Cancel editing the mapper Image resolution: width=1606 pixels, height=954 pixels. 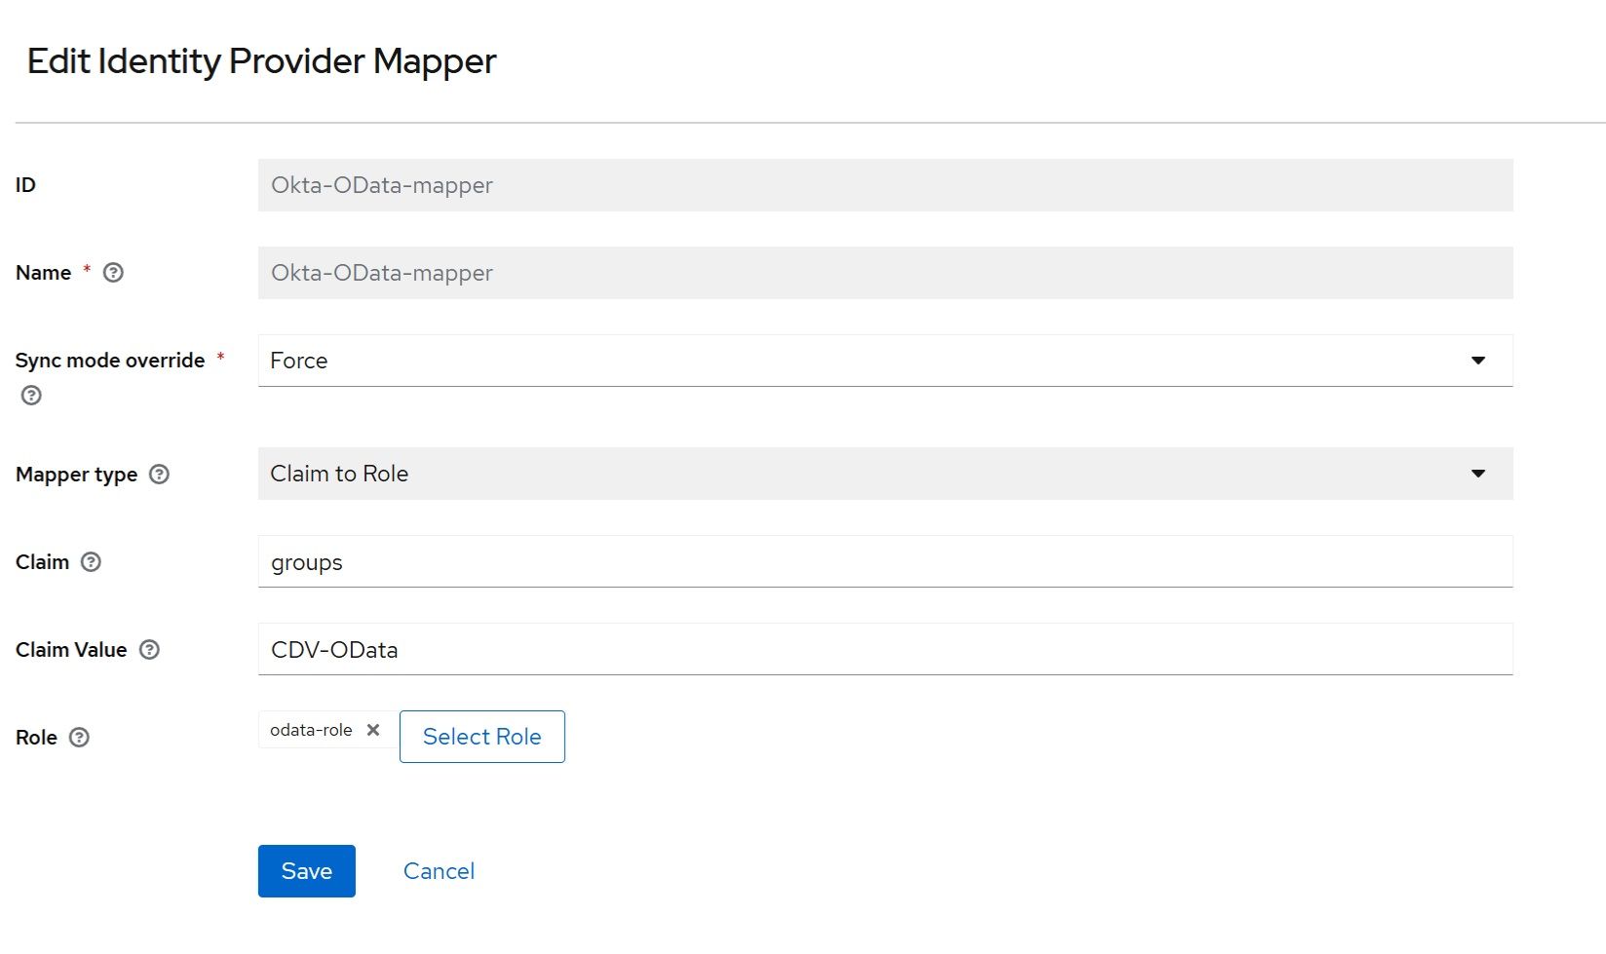[x=439, y=871]
